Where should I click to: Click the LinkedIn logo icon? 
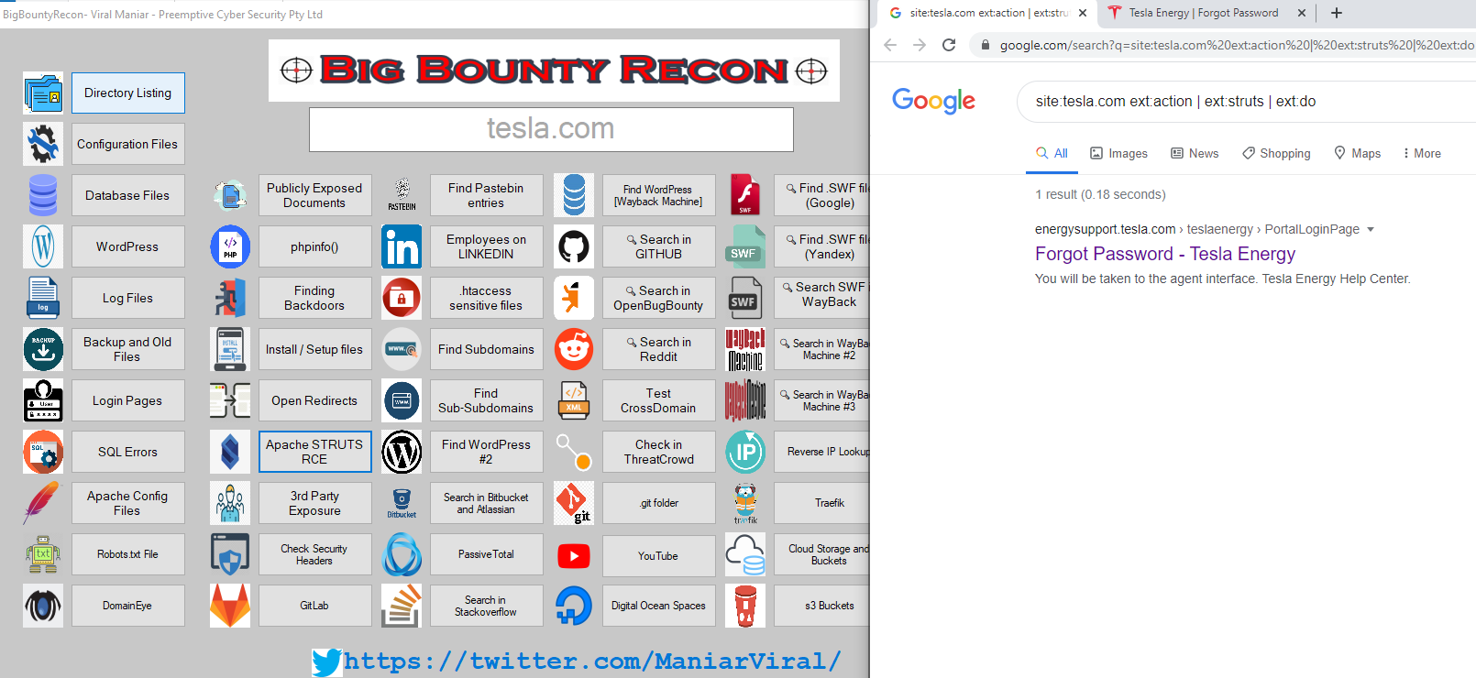tap(402, 246)
